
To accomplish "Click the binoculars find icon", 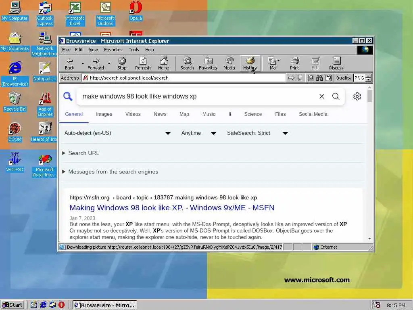I will tap(319, 78).
